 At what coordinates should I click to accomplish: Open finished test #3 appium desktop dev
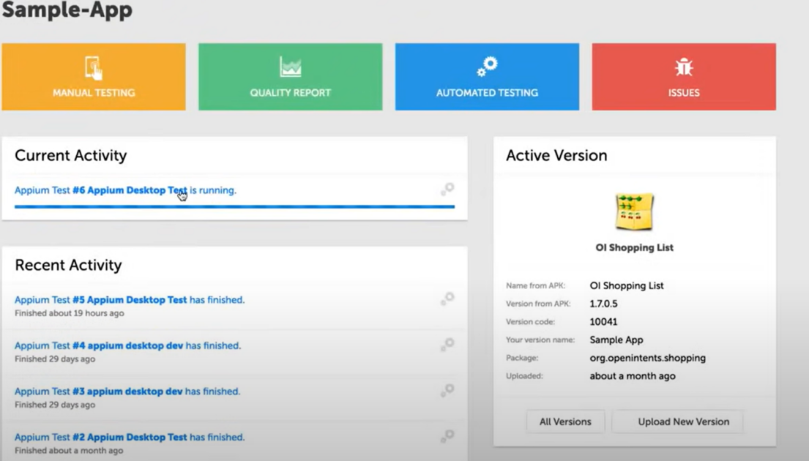click(x=127, y=391)
